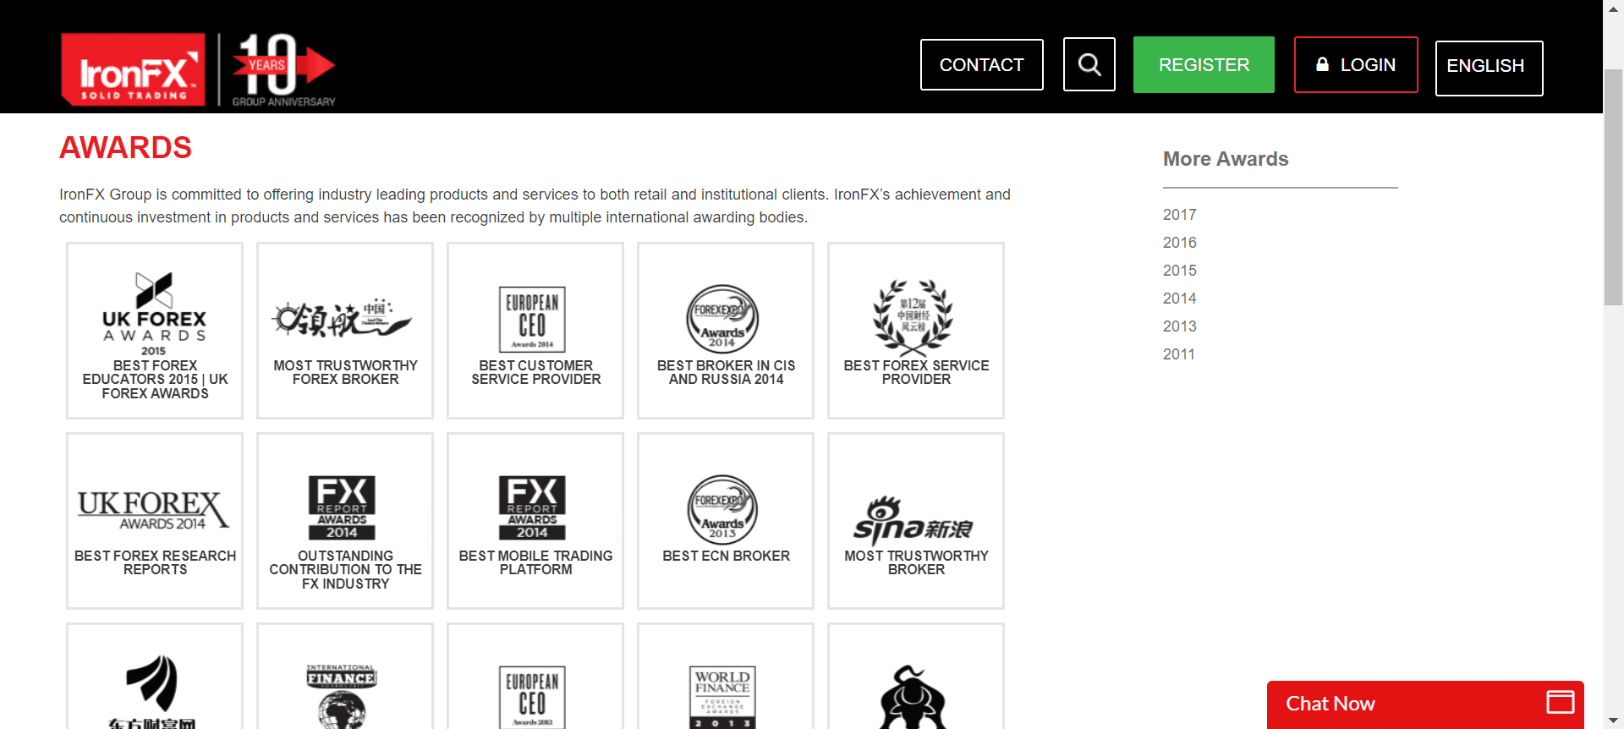Image resolution: width=1624 pixels, height=729 pixels.
Task: Click the European CEO Awards 2014 logo
Action: tap(532, 319)
